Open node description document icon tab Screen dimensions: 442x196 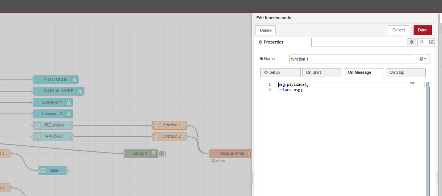(422, 42)
